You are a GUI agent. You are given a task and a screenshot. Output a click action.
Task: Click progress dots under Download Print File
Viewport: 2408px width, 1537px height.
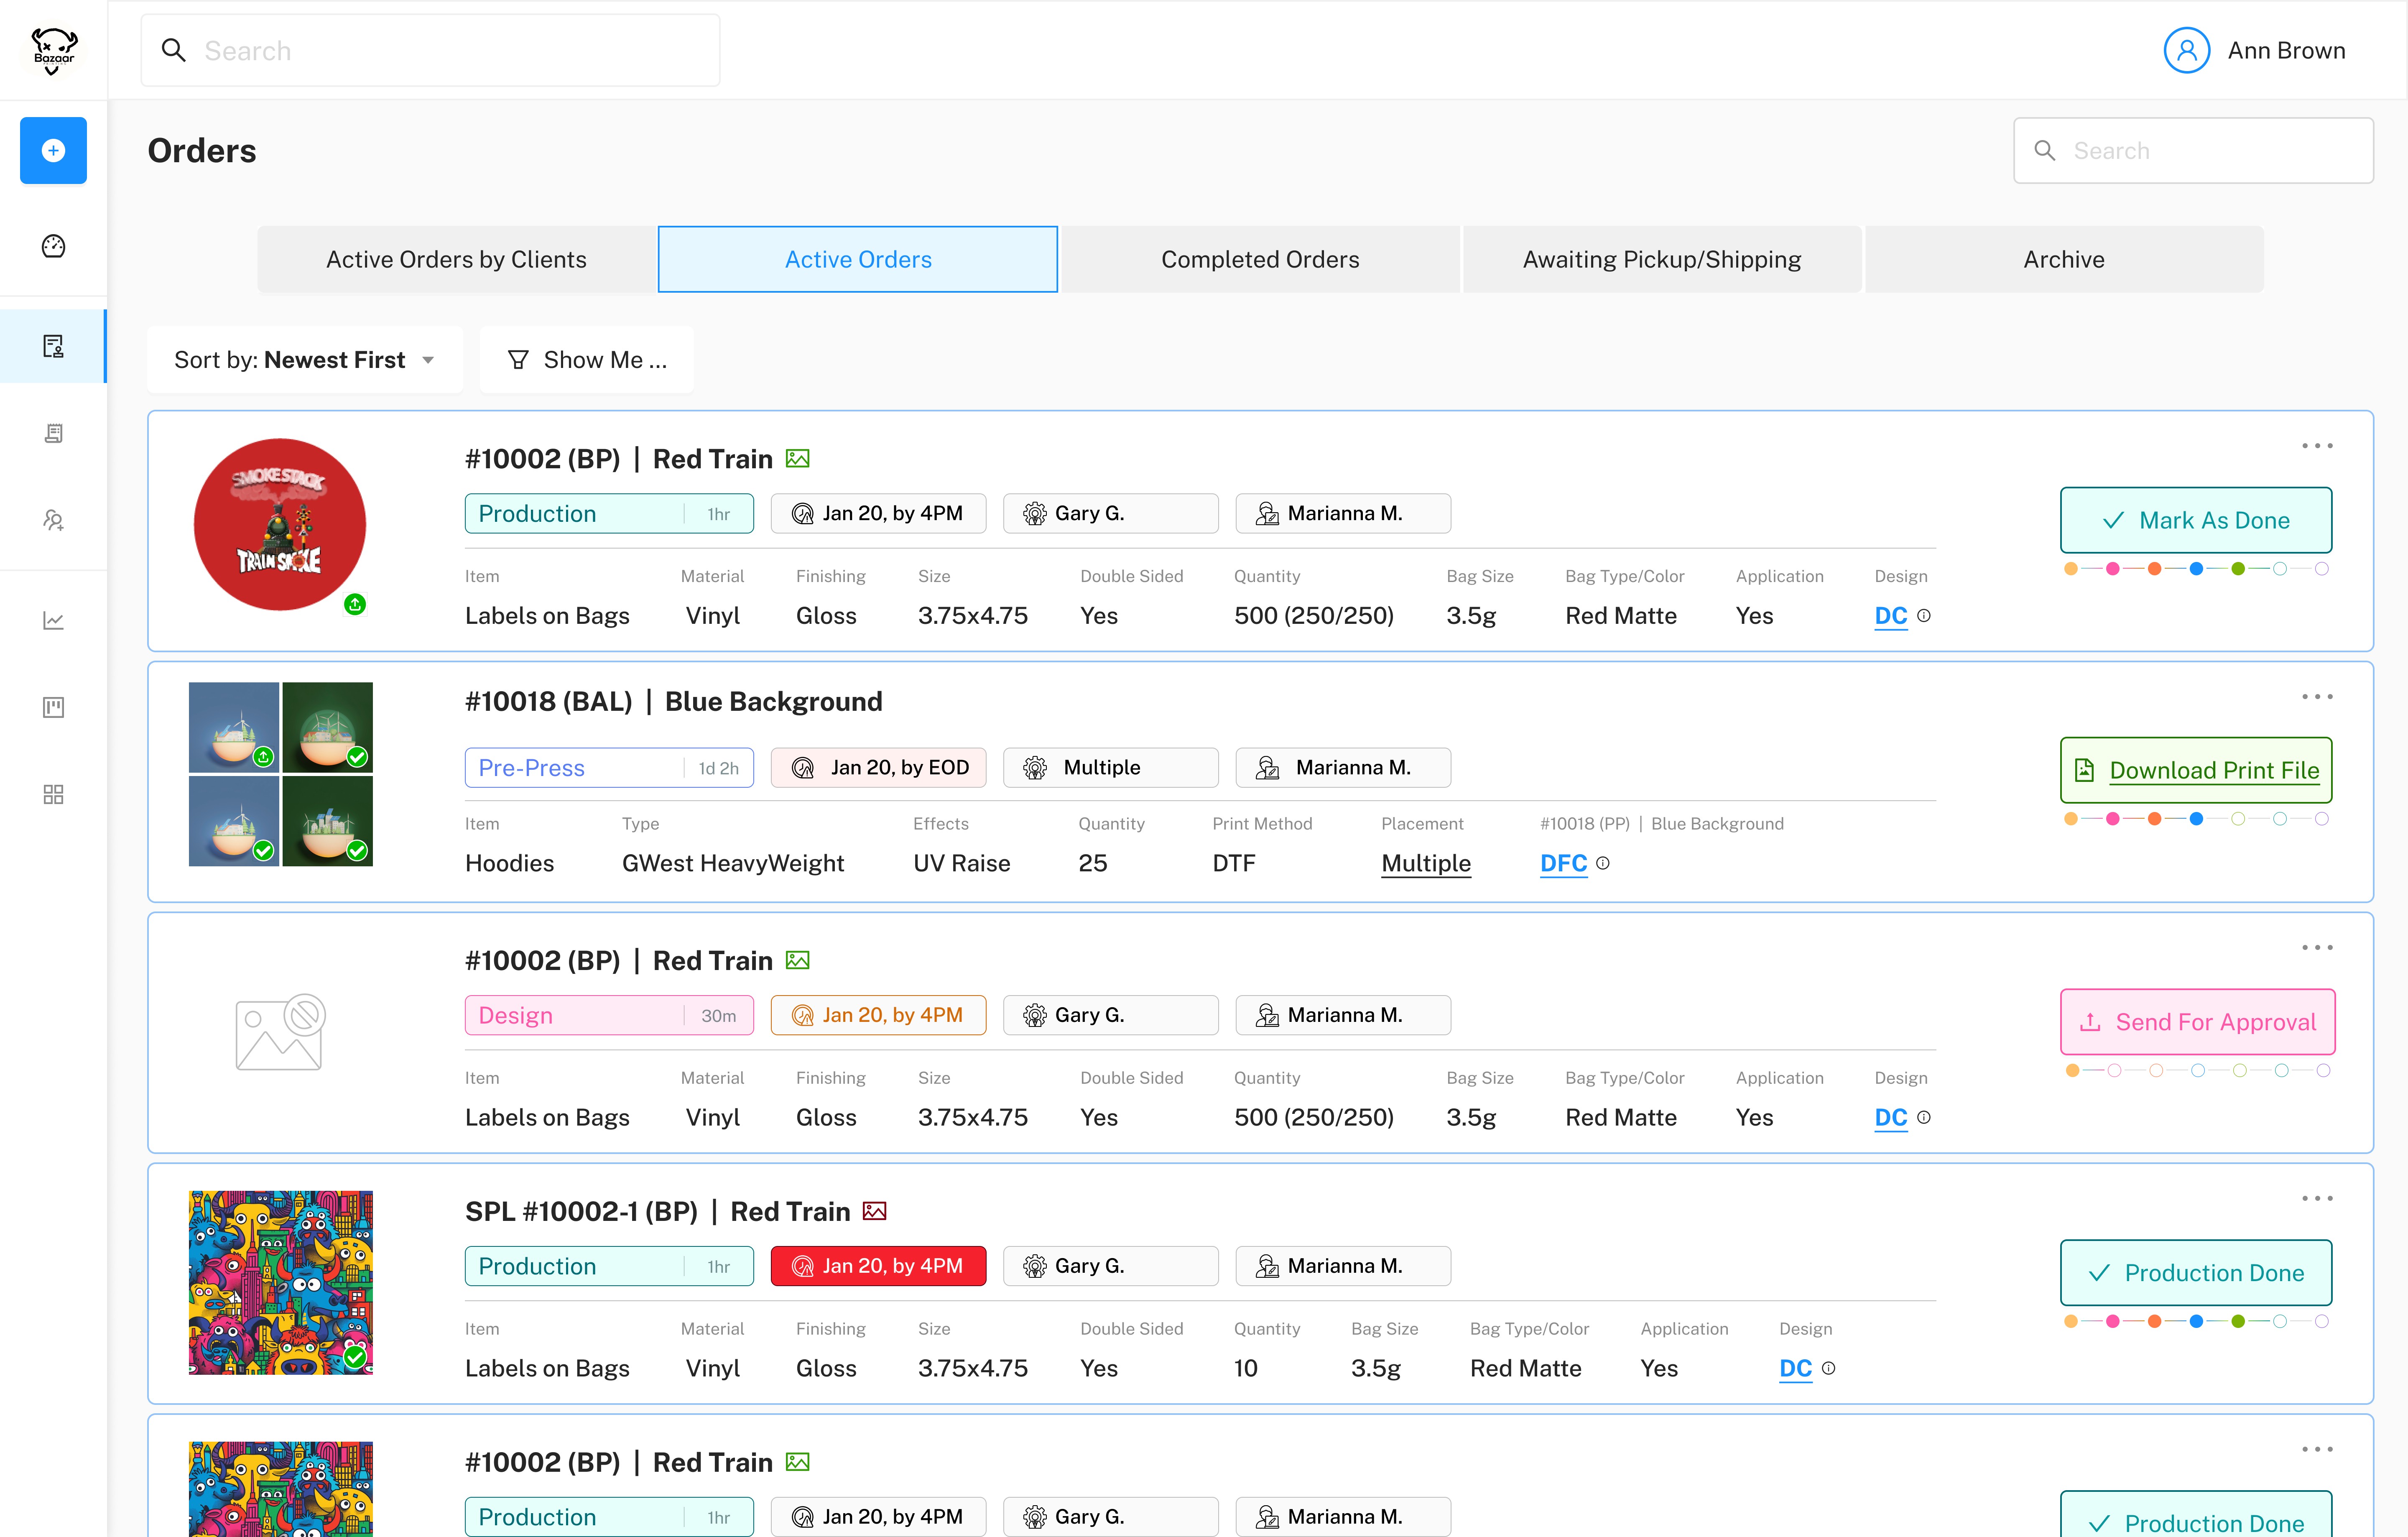[2196, 819]
